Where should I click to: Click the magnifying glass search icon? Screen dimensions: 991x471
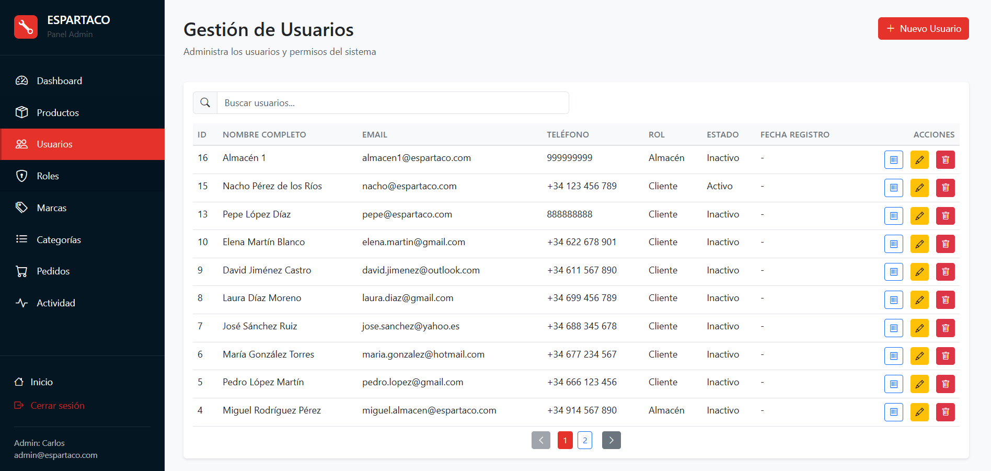pyautogui.click(x=205, y=103)
